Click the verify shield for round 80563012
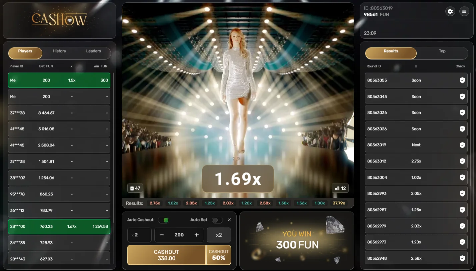Image resolution: width=476 pixels, height=271 pixels. pyautogui.click(x=462, y=161)
